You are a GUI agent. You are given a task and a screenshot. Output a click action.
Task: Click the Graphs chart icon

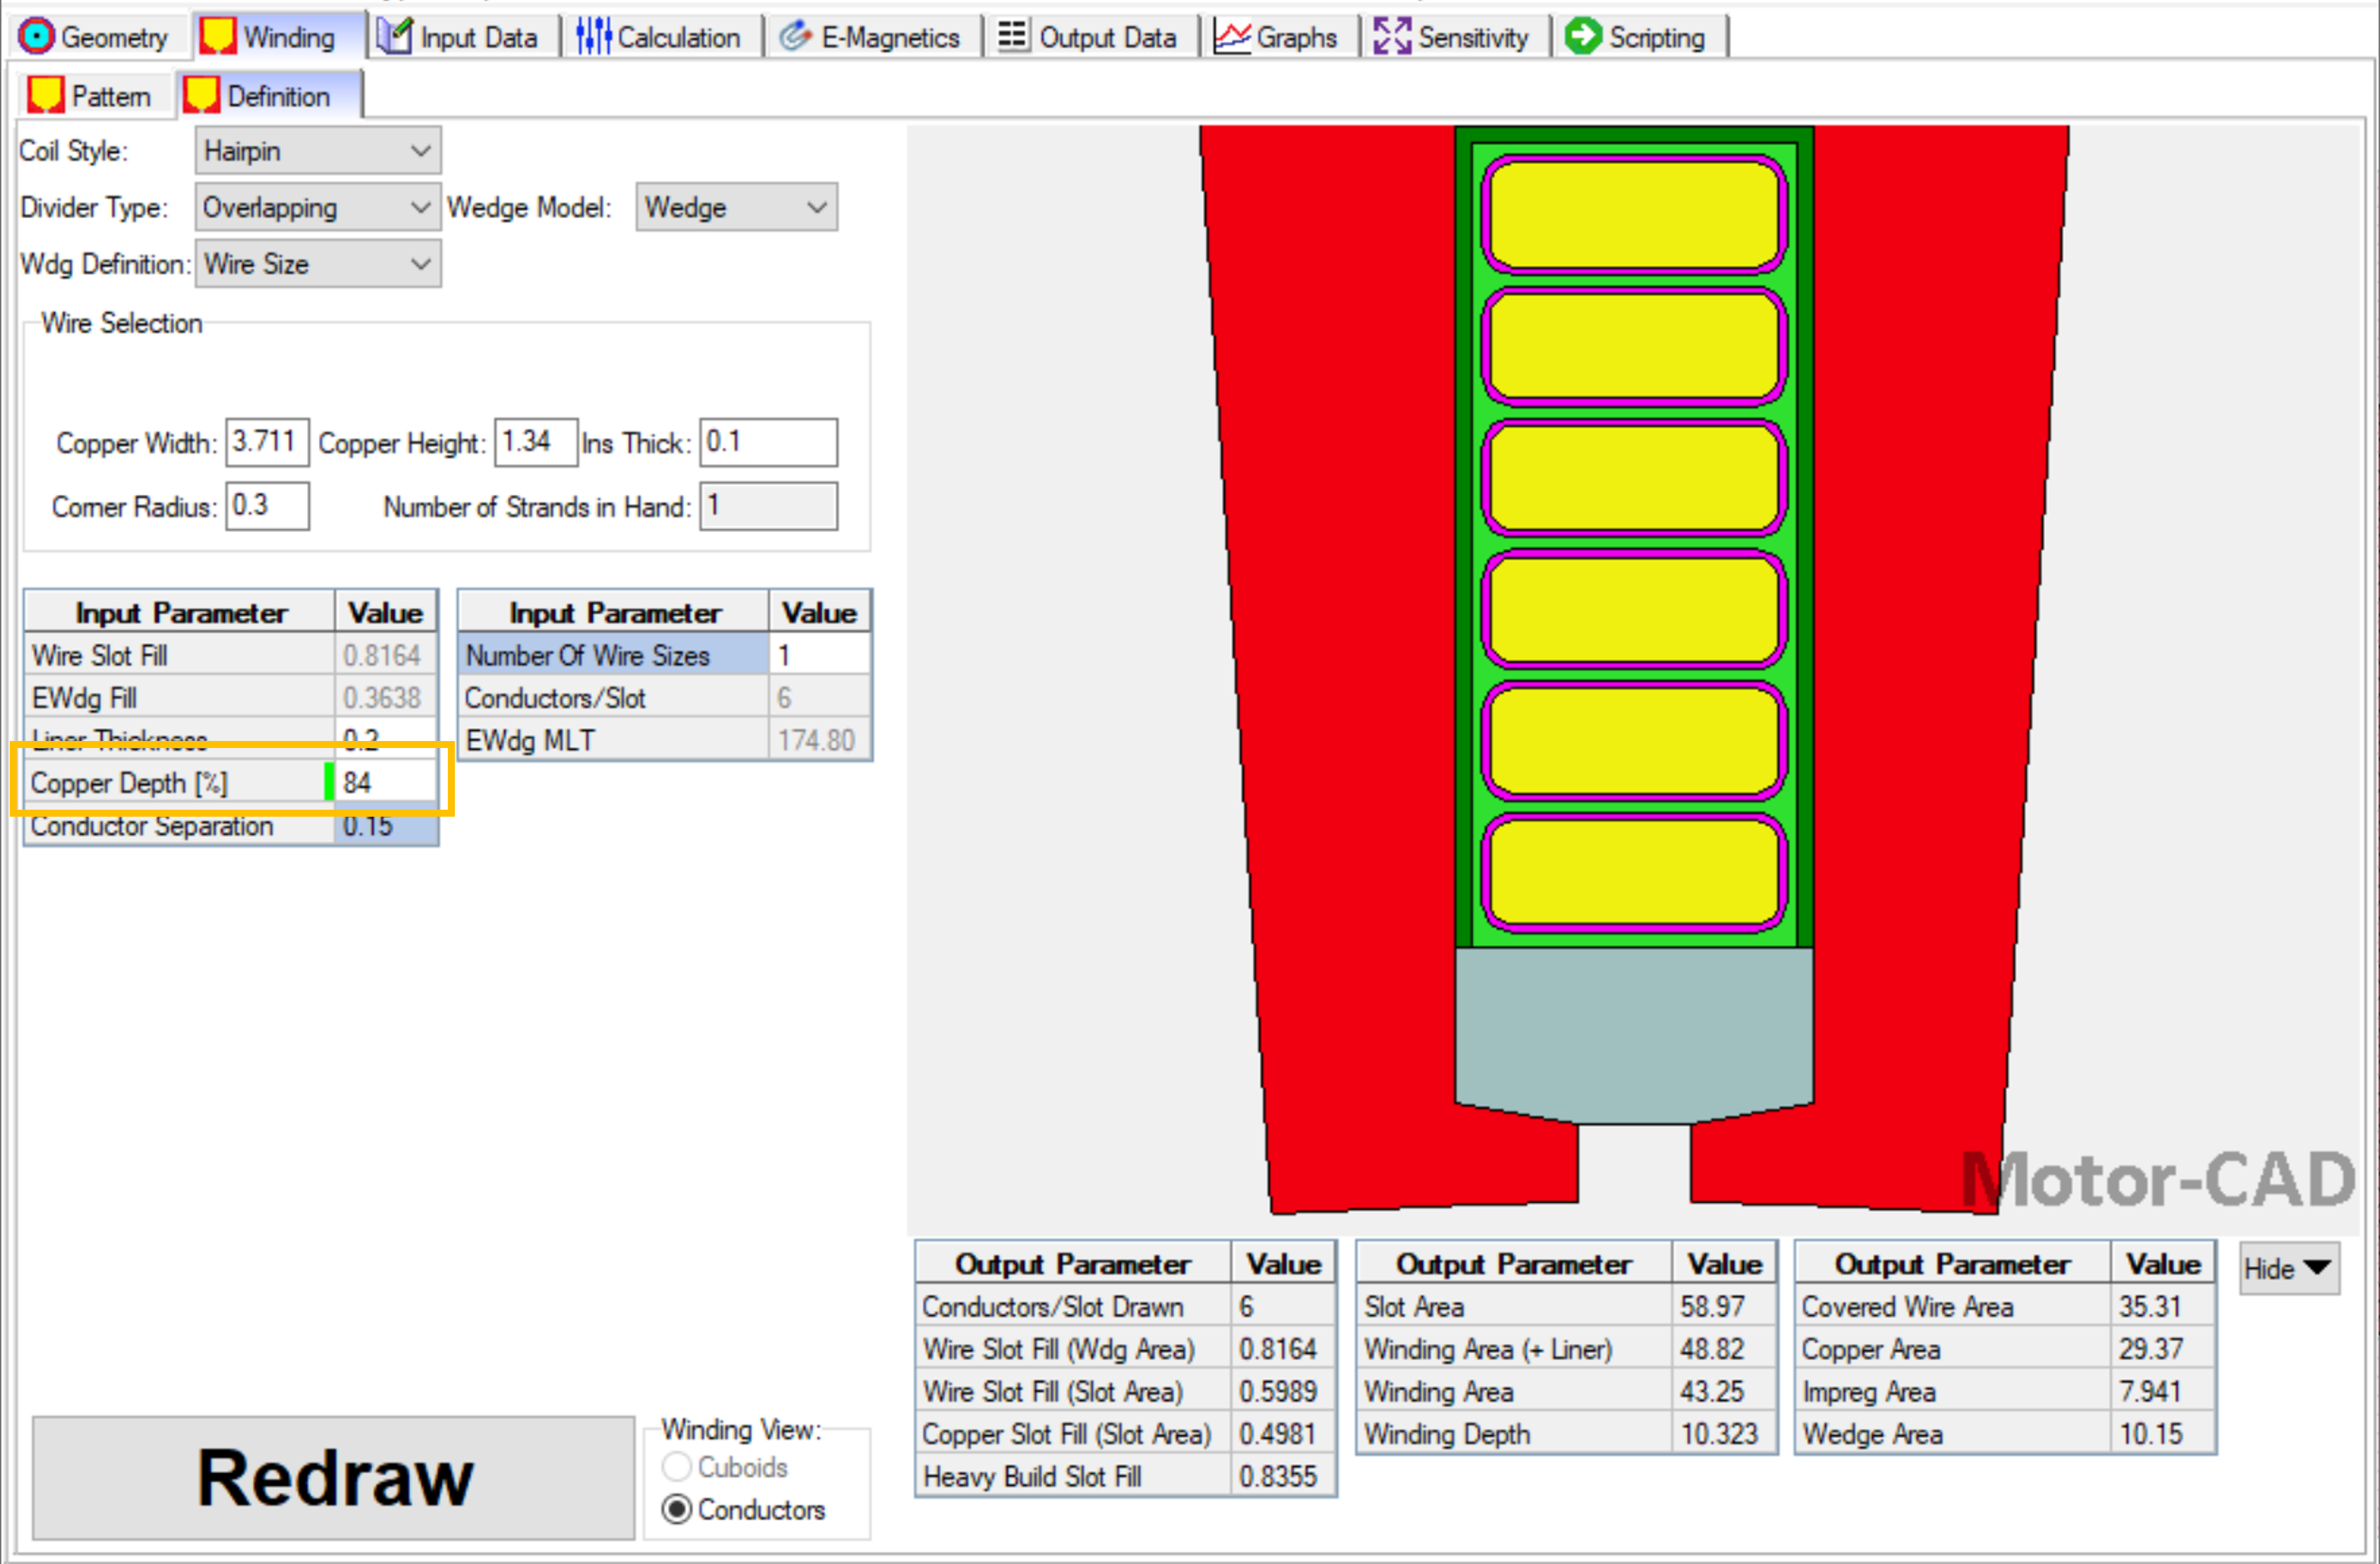(x=1234, y=34)
